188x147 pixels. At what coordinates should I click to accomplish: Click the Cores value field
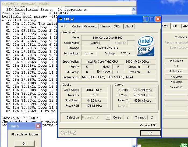pyautogui.click(x=127, y=117)
